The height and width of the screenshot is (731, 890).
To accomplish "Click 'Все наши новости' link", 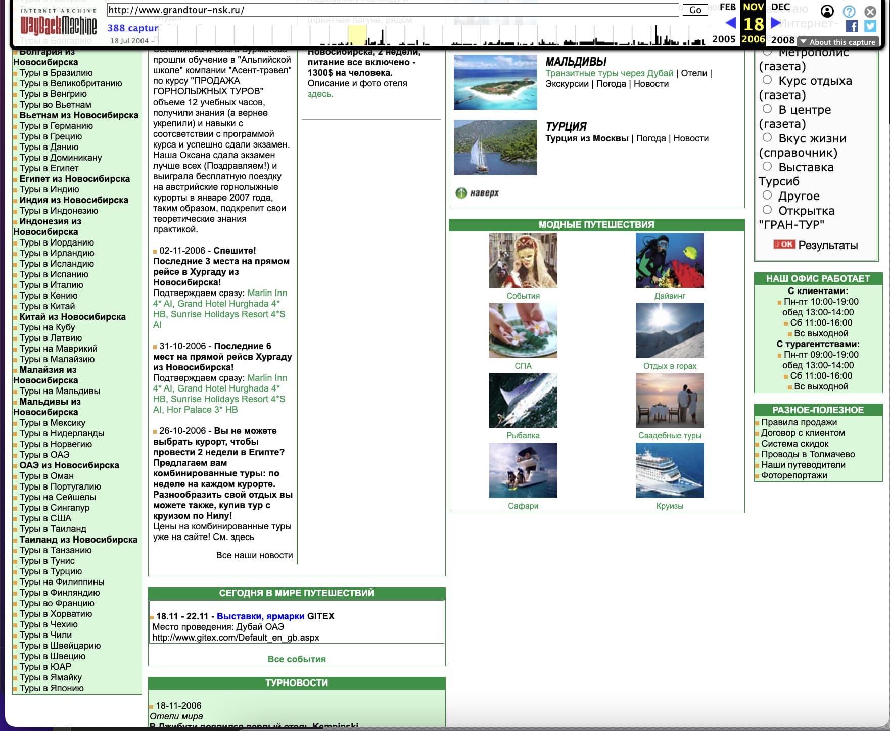I will tap(254, 555).
